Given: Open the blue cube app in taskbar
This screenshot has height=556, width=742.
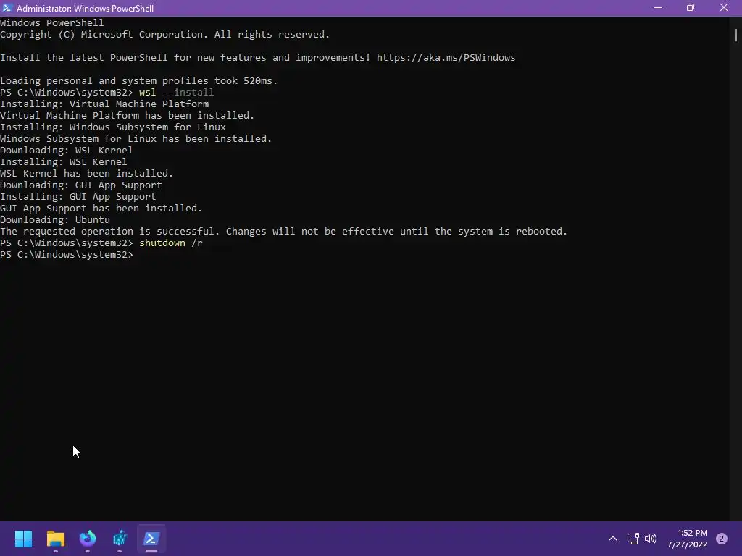Looking at the screenshot, I should 120,539.
